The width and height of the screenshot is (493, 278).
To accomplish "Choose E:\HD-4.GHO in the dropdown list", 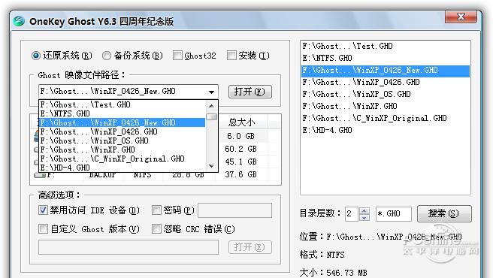I will coord(122,168).
